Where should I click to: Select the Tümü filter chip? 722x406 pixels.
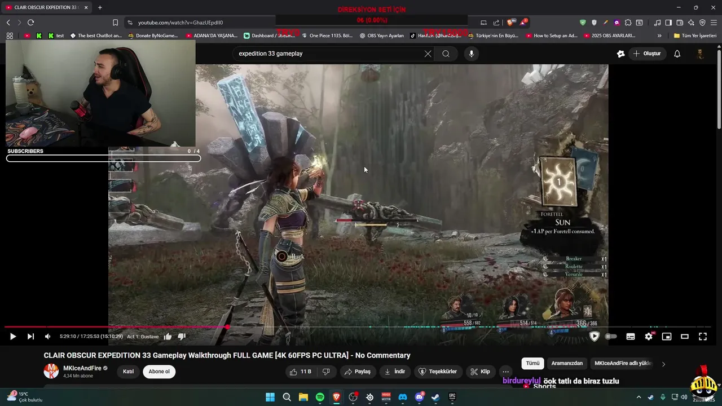pyautogui.click(x=532, y=363)
